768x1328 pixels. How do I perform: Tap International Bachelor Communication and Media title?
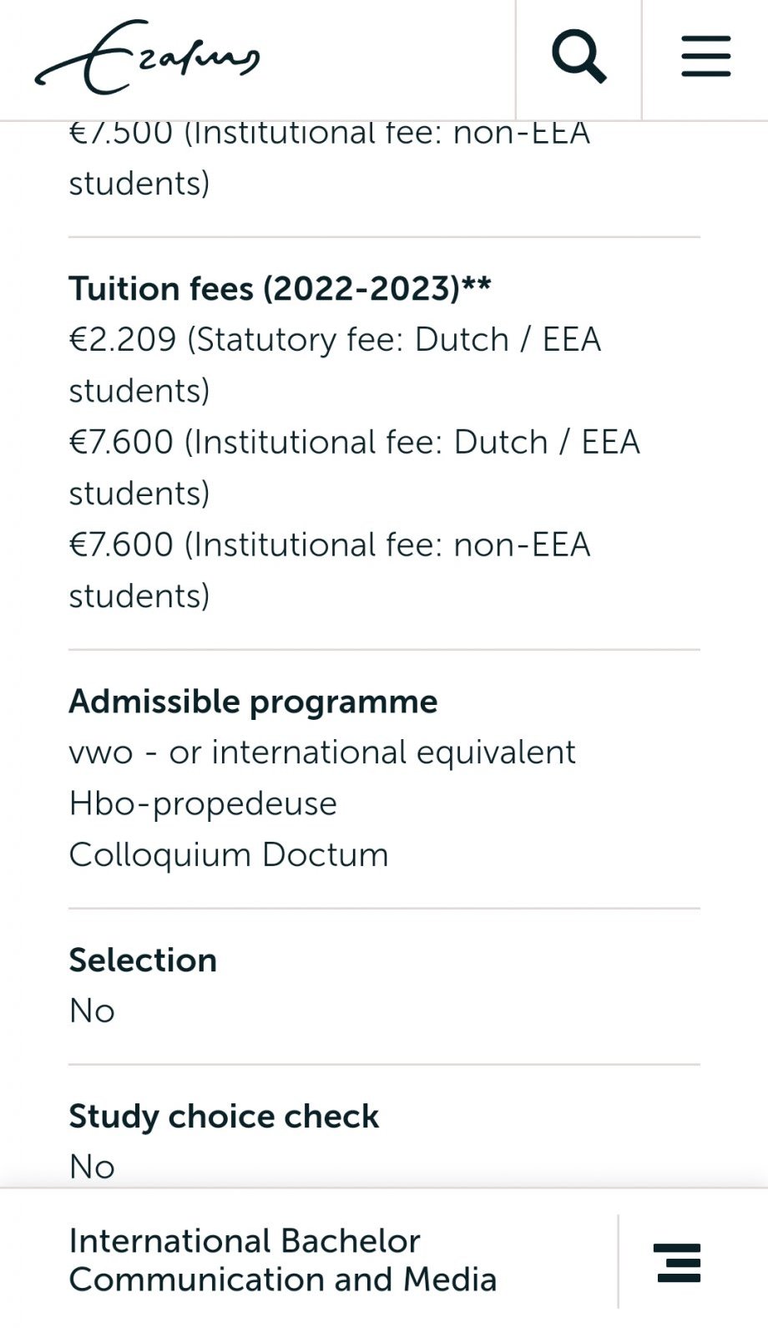282,1260
